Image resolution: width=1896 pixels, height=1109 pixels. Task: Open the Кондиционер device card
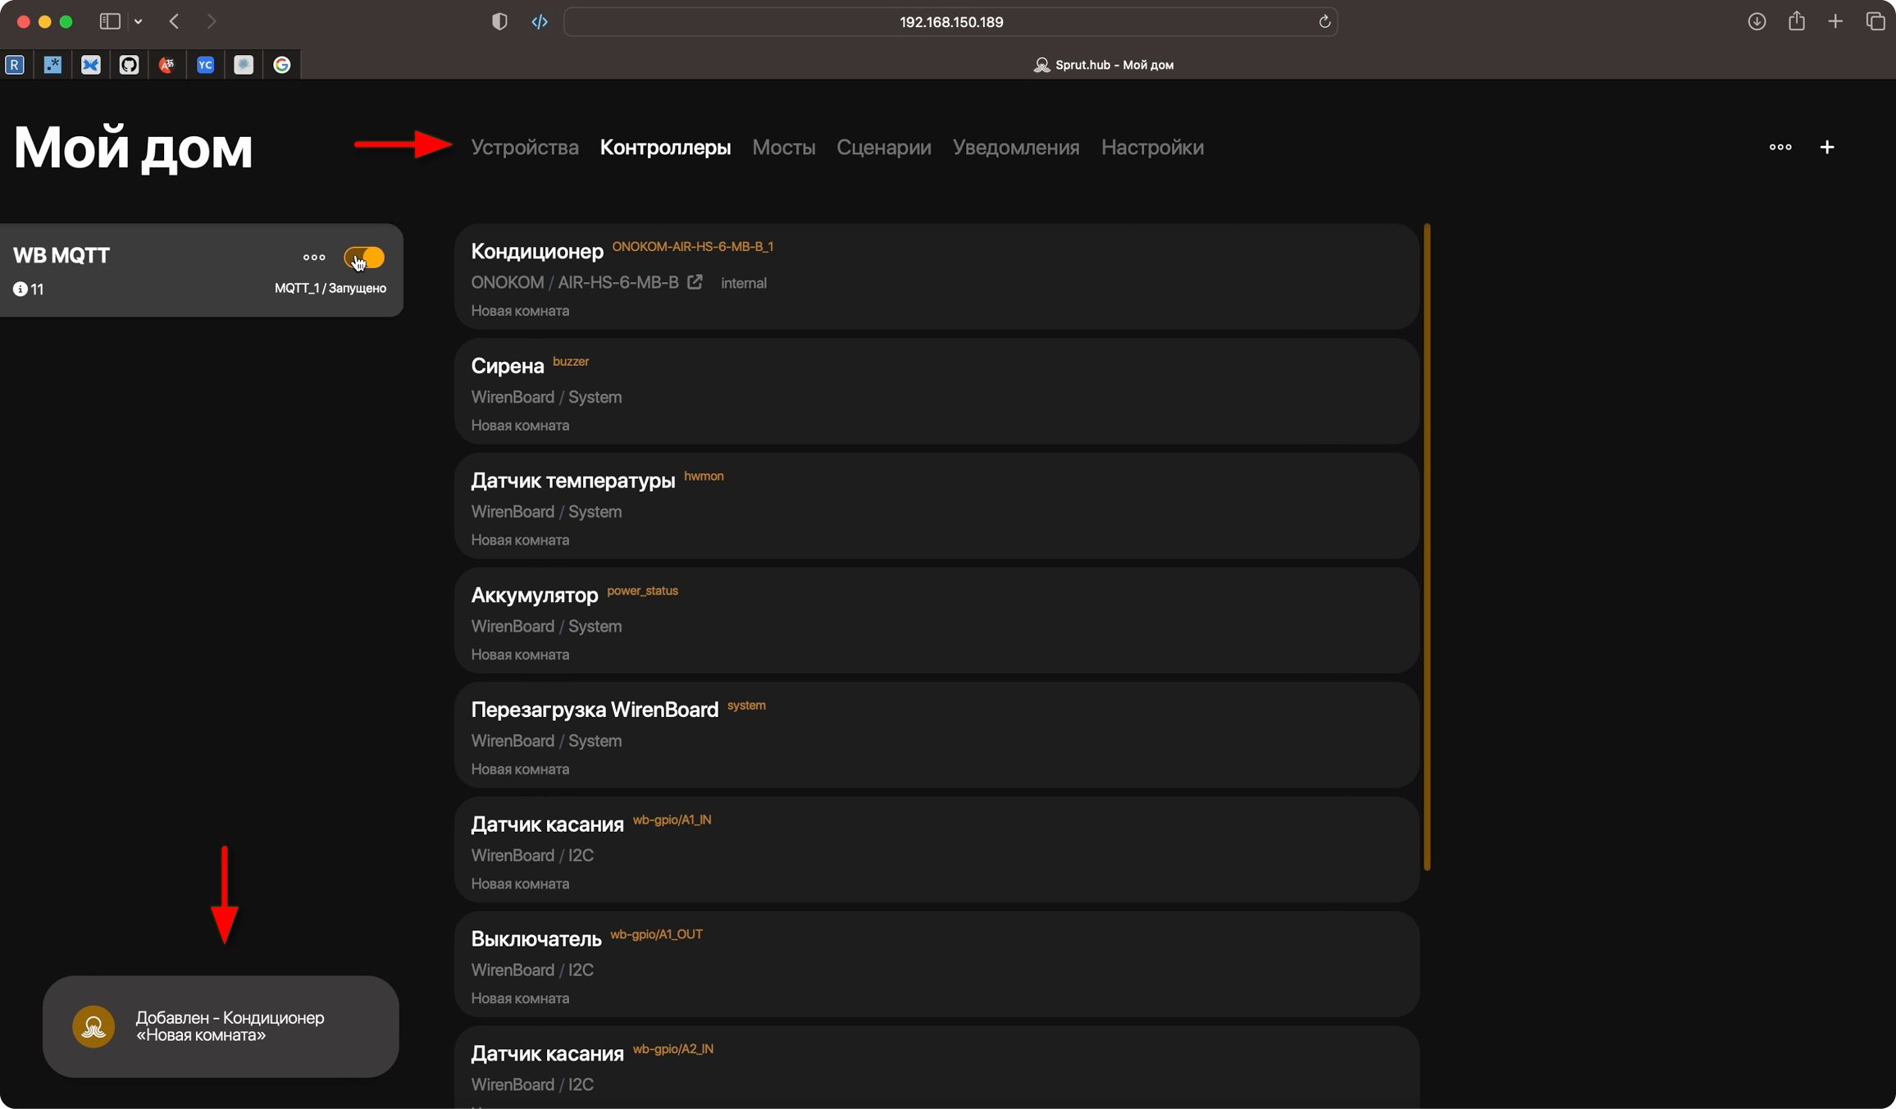937,276
